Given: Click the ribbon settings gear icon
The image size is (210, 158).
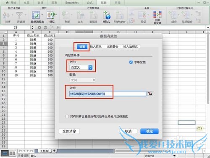Looking at the screenshot, I should click(x=205, y=3).
